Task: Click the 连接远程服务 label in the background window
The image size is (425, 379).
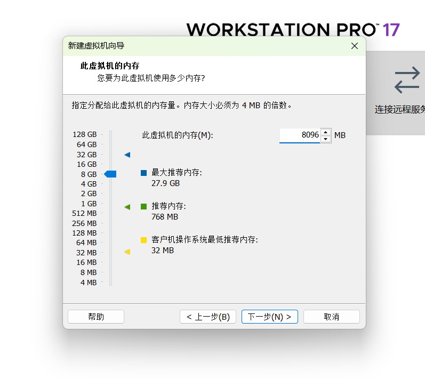Action: click(x=400, y=109)
